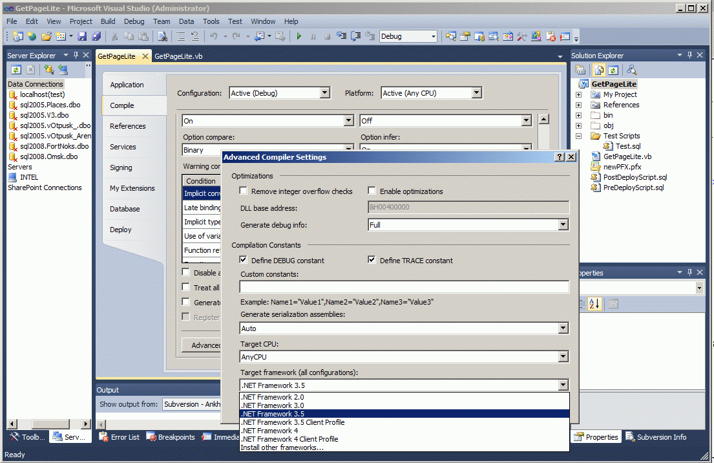Image resolution: width=714 pixels, height=463 pixels.
Task: Refresh Server Explorer with the green icon
Action: [16, 69]
